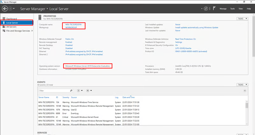Screen dimensions: 255x135
Task: Refresh Server Manager with the refresh icon
Action: click(206, 9)
